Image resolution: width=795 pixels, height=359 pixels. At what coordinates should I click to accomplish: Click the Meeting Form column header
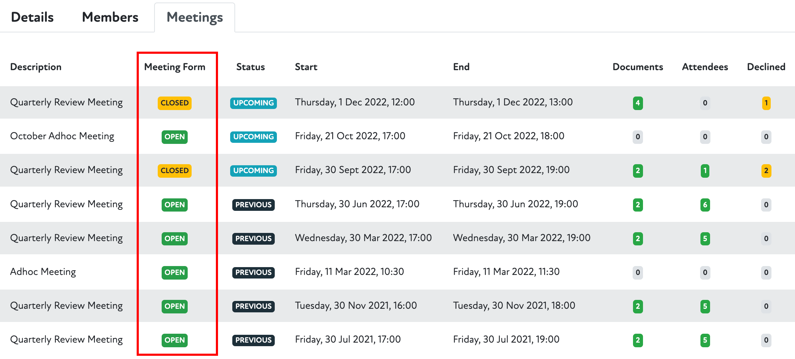point(174,67)
